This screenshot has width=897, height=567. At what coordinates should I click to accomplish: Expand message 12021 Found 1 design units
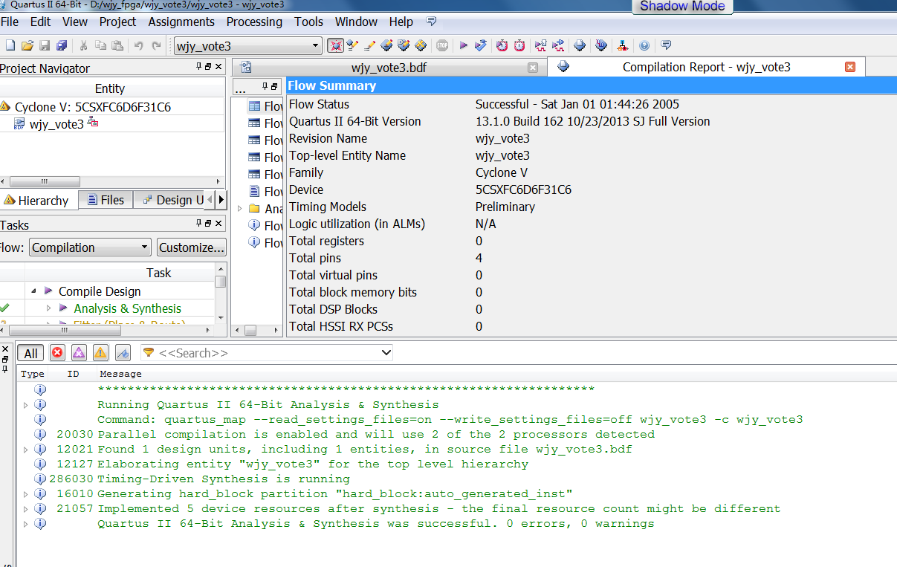[x=26, y=450]
